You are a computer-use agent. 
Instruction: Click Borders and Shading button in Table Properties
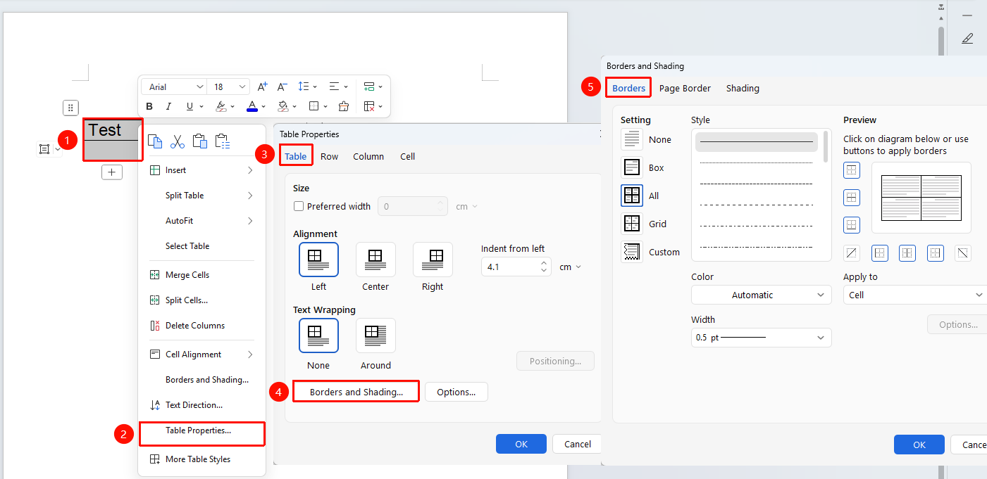pyautogui.click(x=356, y=392)
